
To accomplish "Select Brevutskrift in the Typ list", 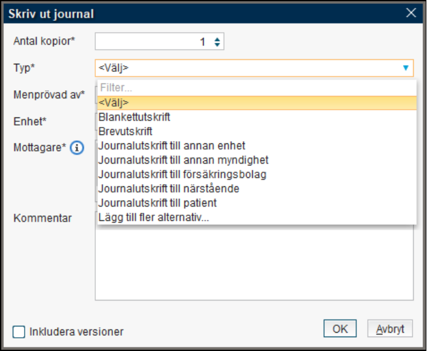I will (126, 131).
